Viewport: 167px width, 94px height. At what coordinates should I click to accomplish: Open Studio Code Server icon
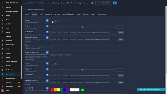(x=2, y=62)
